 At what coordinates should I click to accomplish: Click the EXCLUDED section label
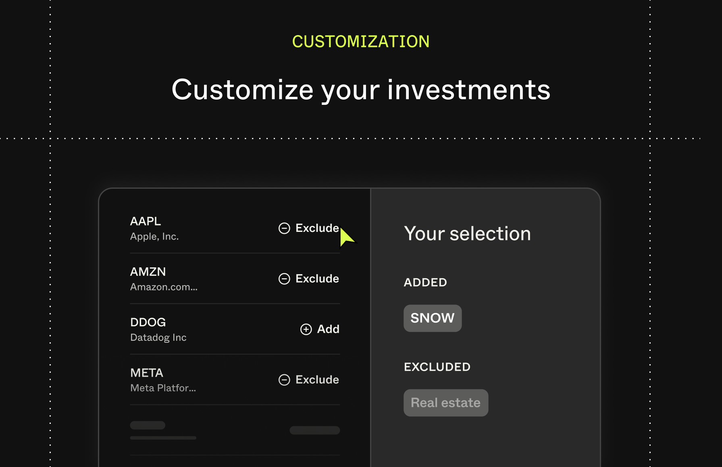pos(437,367)
